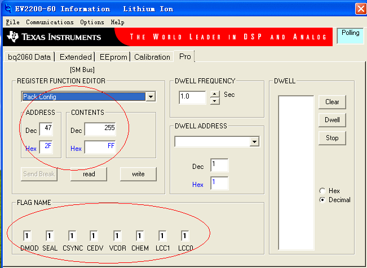
Task: Switch to the Extended tab
Action: pos(76,57)
